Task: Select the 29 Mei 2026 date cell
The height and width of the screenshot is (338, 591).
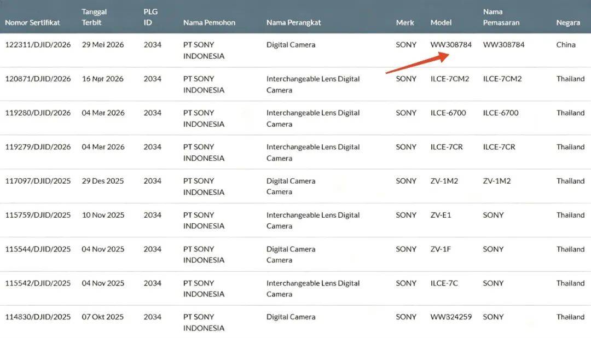Action: pos(103,44)
